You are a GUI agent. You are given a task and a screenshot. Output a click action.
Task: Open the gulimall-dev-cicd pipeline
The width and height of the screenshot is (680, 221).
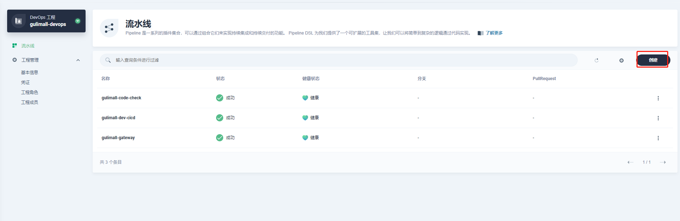point(118,118)
